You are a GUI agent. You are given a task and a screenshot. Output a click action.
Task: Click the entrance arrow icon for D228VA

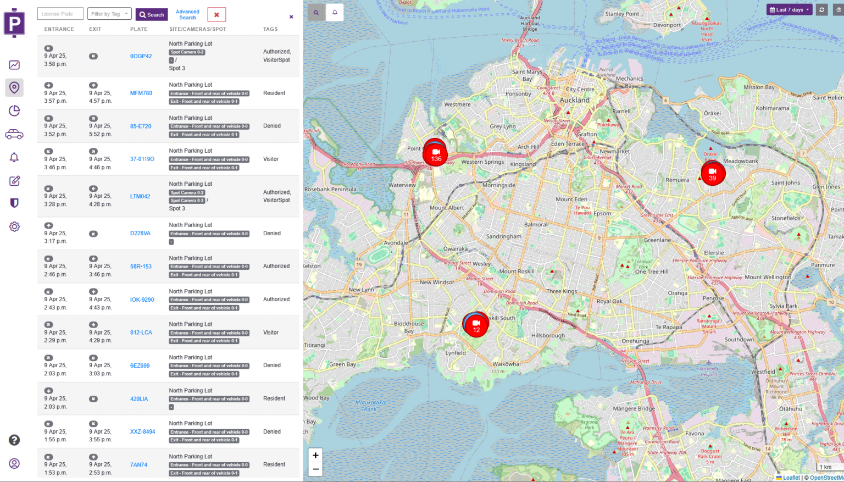(48, 225)
